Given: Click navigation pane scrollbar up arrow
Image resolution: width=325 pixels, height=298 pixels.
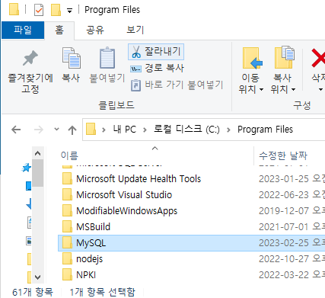Looking at the screenshot, I should click(x=38, y=153).
